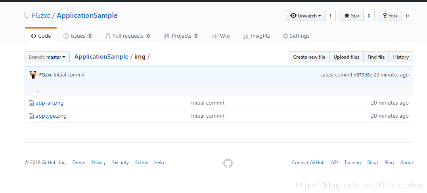The height and width of the screenshot is (193, 427).
Task: Open the Settings tab
Action: [x=296, y=36]
